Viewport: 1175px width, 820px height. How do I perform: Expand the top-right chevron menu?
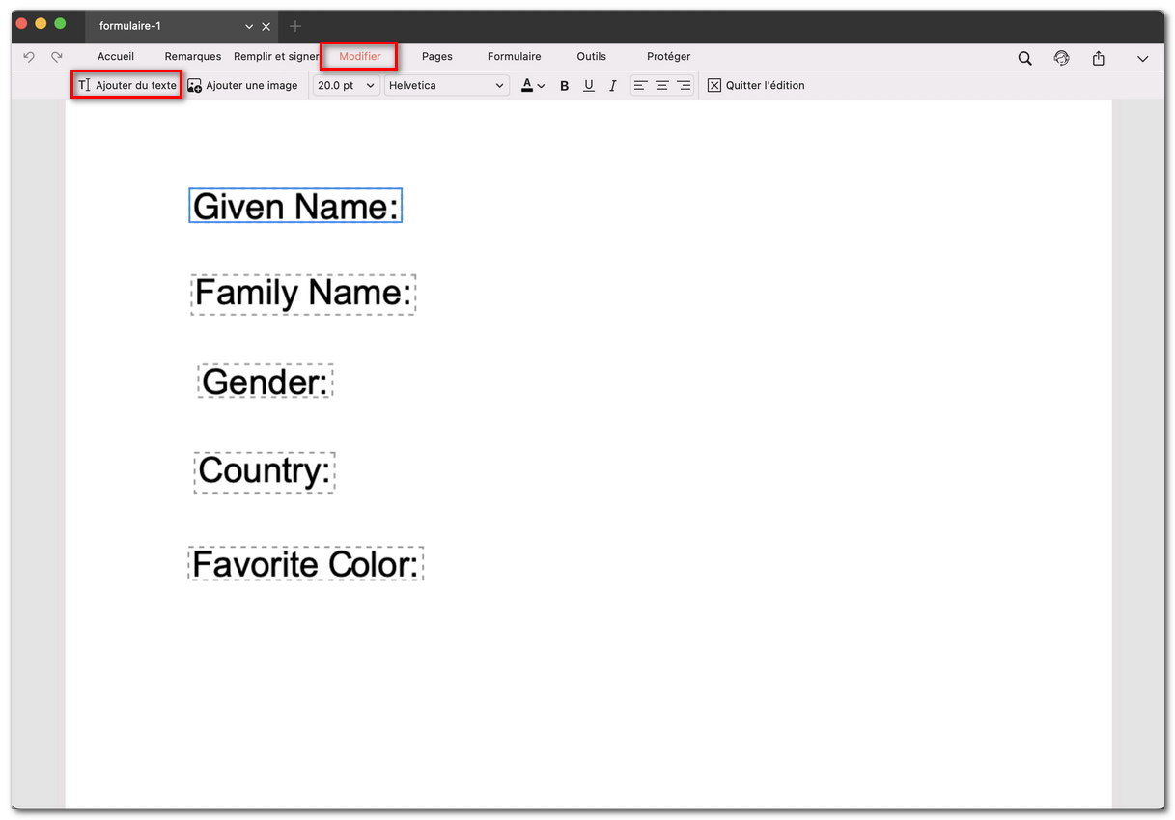[1143, 59]
